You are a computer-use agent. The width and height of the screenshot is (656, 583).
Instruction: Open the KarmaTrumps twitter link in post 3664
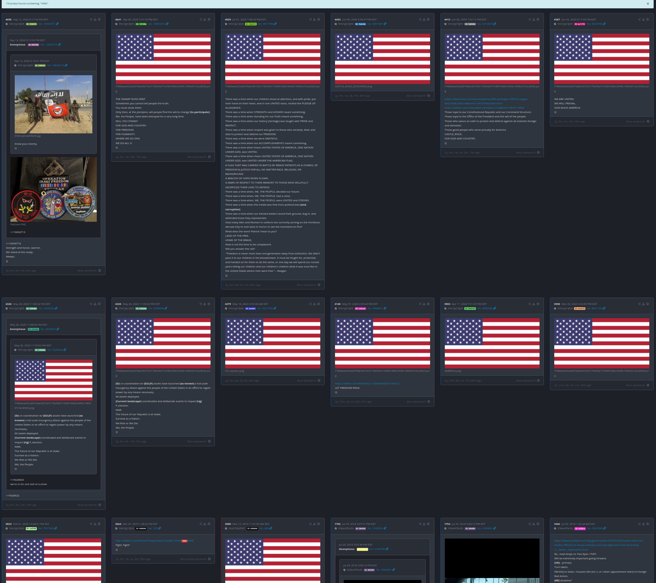154,541
